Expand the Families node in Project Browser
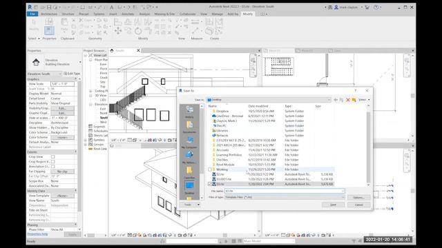Image resolution: width=442 pixels, height=248 pixels. (x=86, y=140)
